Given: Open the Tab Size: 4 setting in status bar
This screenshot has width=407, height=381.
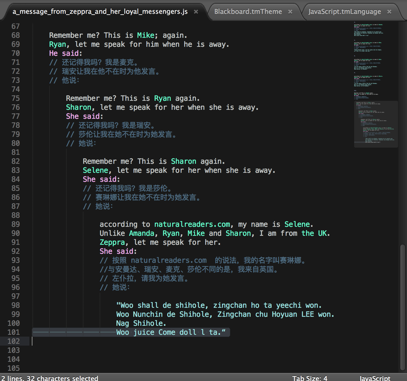Looking at the screenshot, I should click(x=310, y=378).
